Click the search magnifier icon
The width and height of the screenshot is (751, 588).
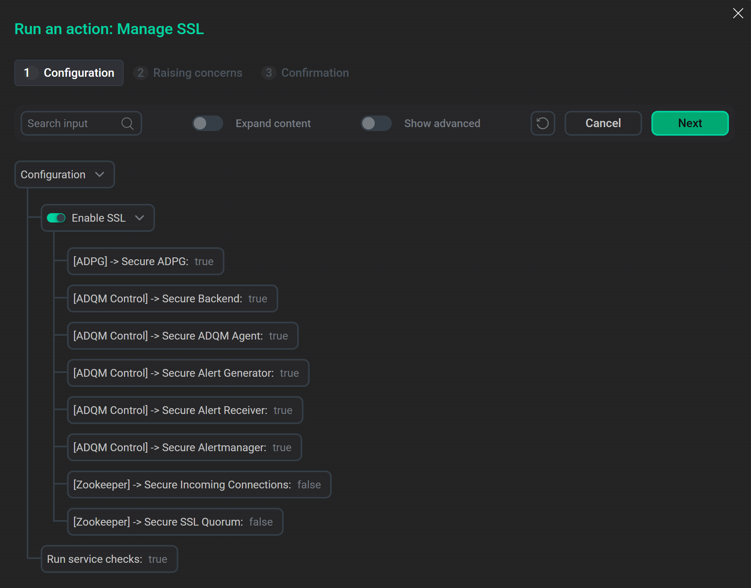tap(127, 123)
